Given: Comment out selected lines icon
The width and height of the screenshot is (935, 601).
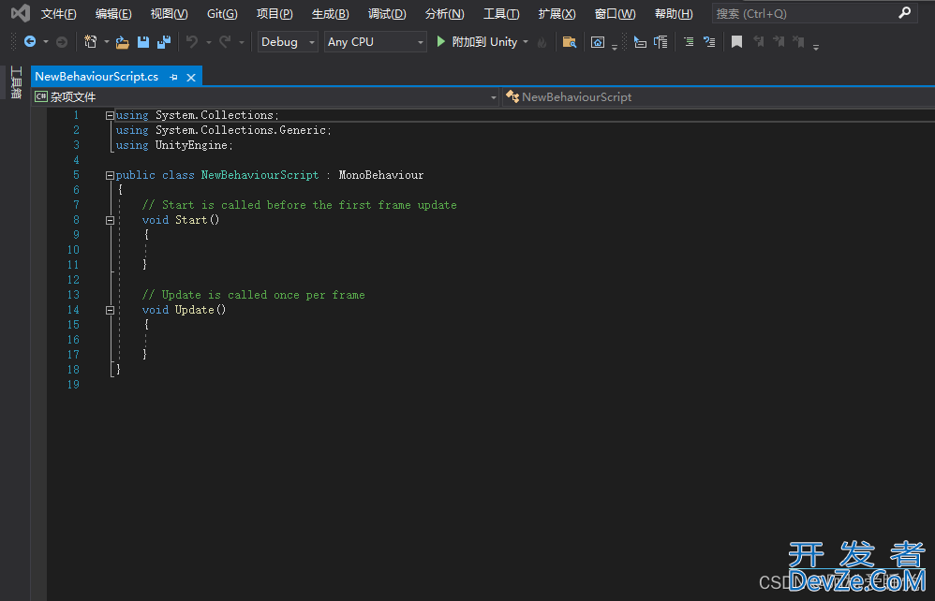Looking at the screenshot, I should (x=689, y=42).
